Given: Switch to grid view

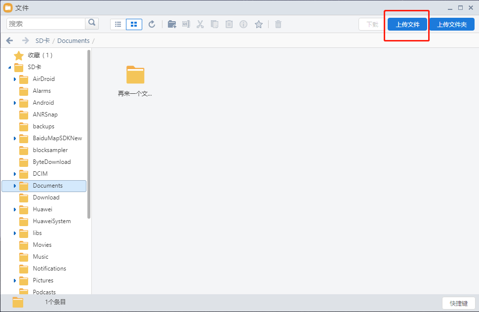Looking at the screenshot, I should pos(134,24).
